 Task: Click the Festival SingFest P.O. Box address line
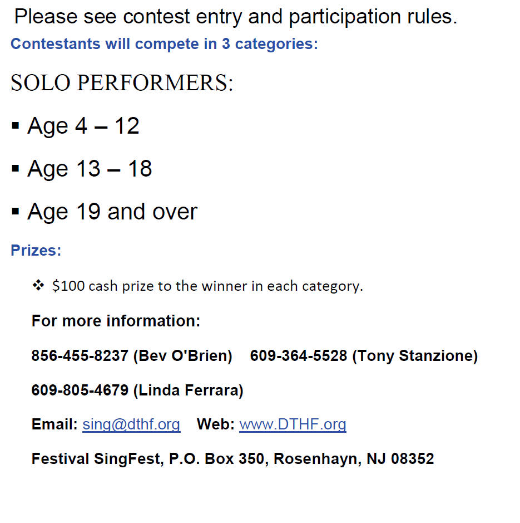232,458
